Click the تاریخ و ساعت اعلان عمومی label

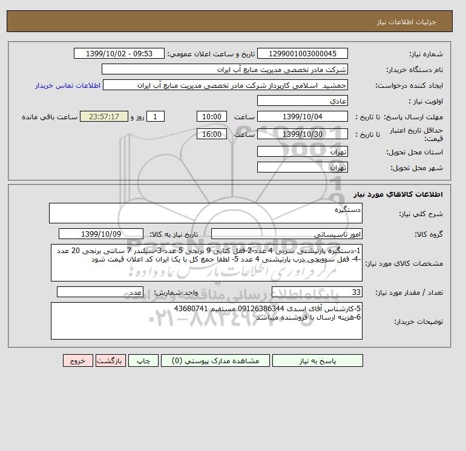click(x=211, y=54)
